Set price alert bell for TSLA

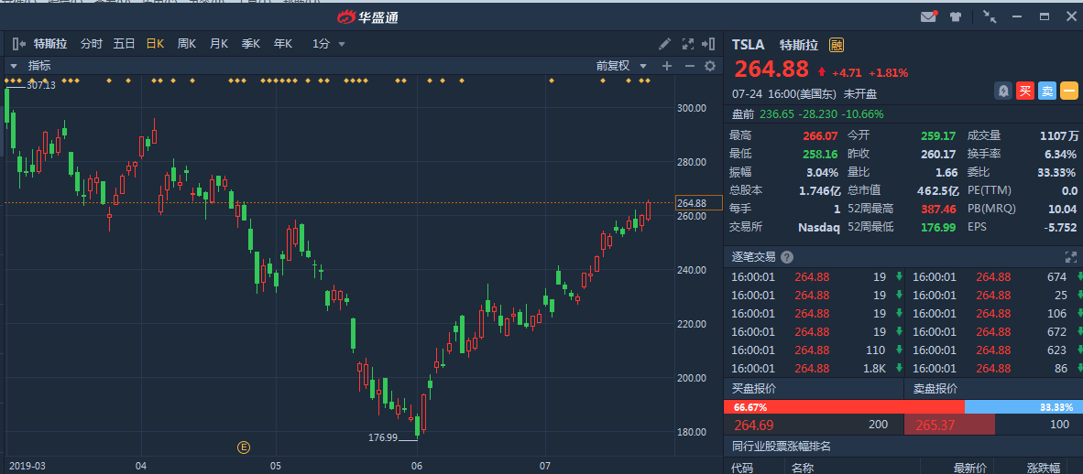[x=1003, y=91]
